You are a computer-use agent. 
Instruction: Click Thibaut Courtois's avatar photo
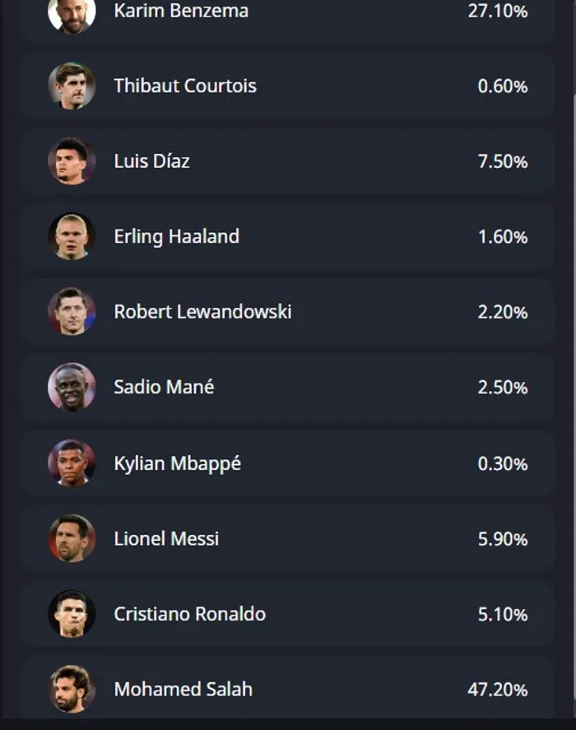click(72, 86)
